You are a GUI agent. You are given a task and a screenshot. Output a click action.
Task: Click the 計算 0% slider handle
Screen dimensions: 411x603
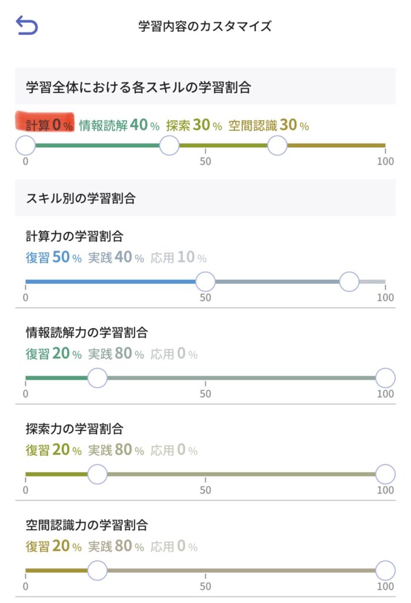[x=25, y=145]
